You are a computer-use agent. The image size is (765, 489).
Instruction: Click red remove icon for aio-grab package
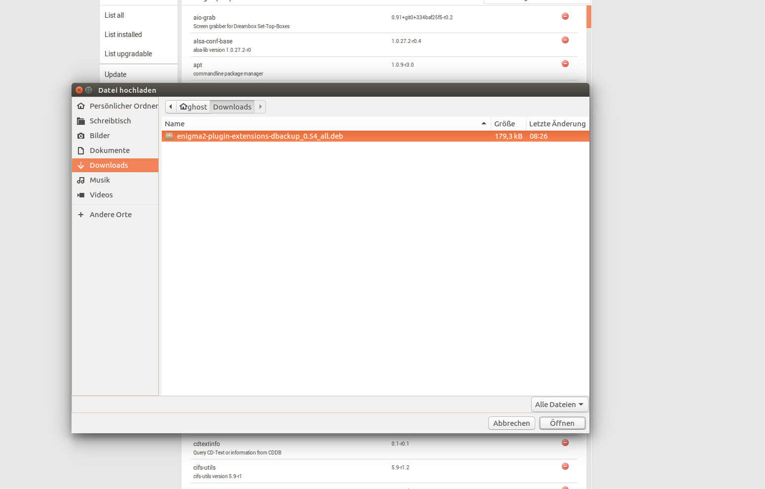(565, 17)
